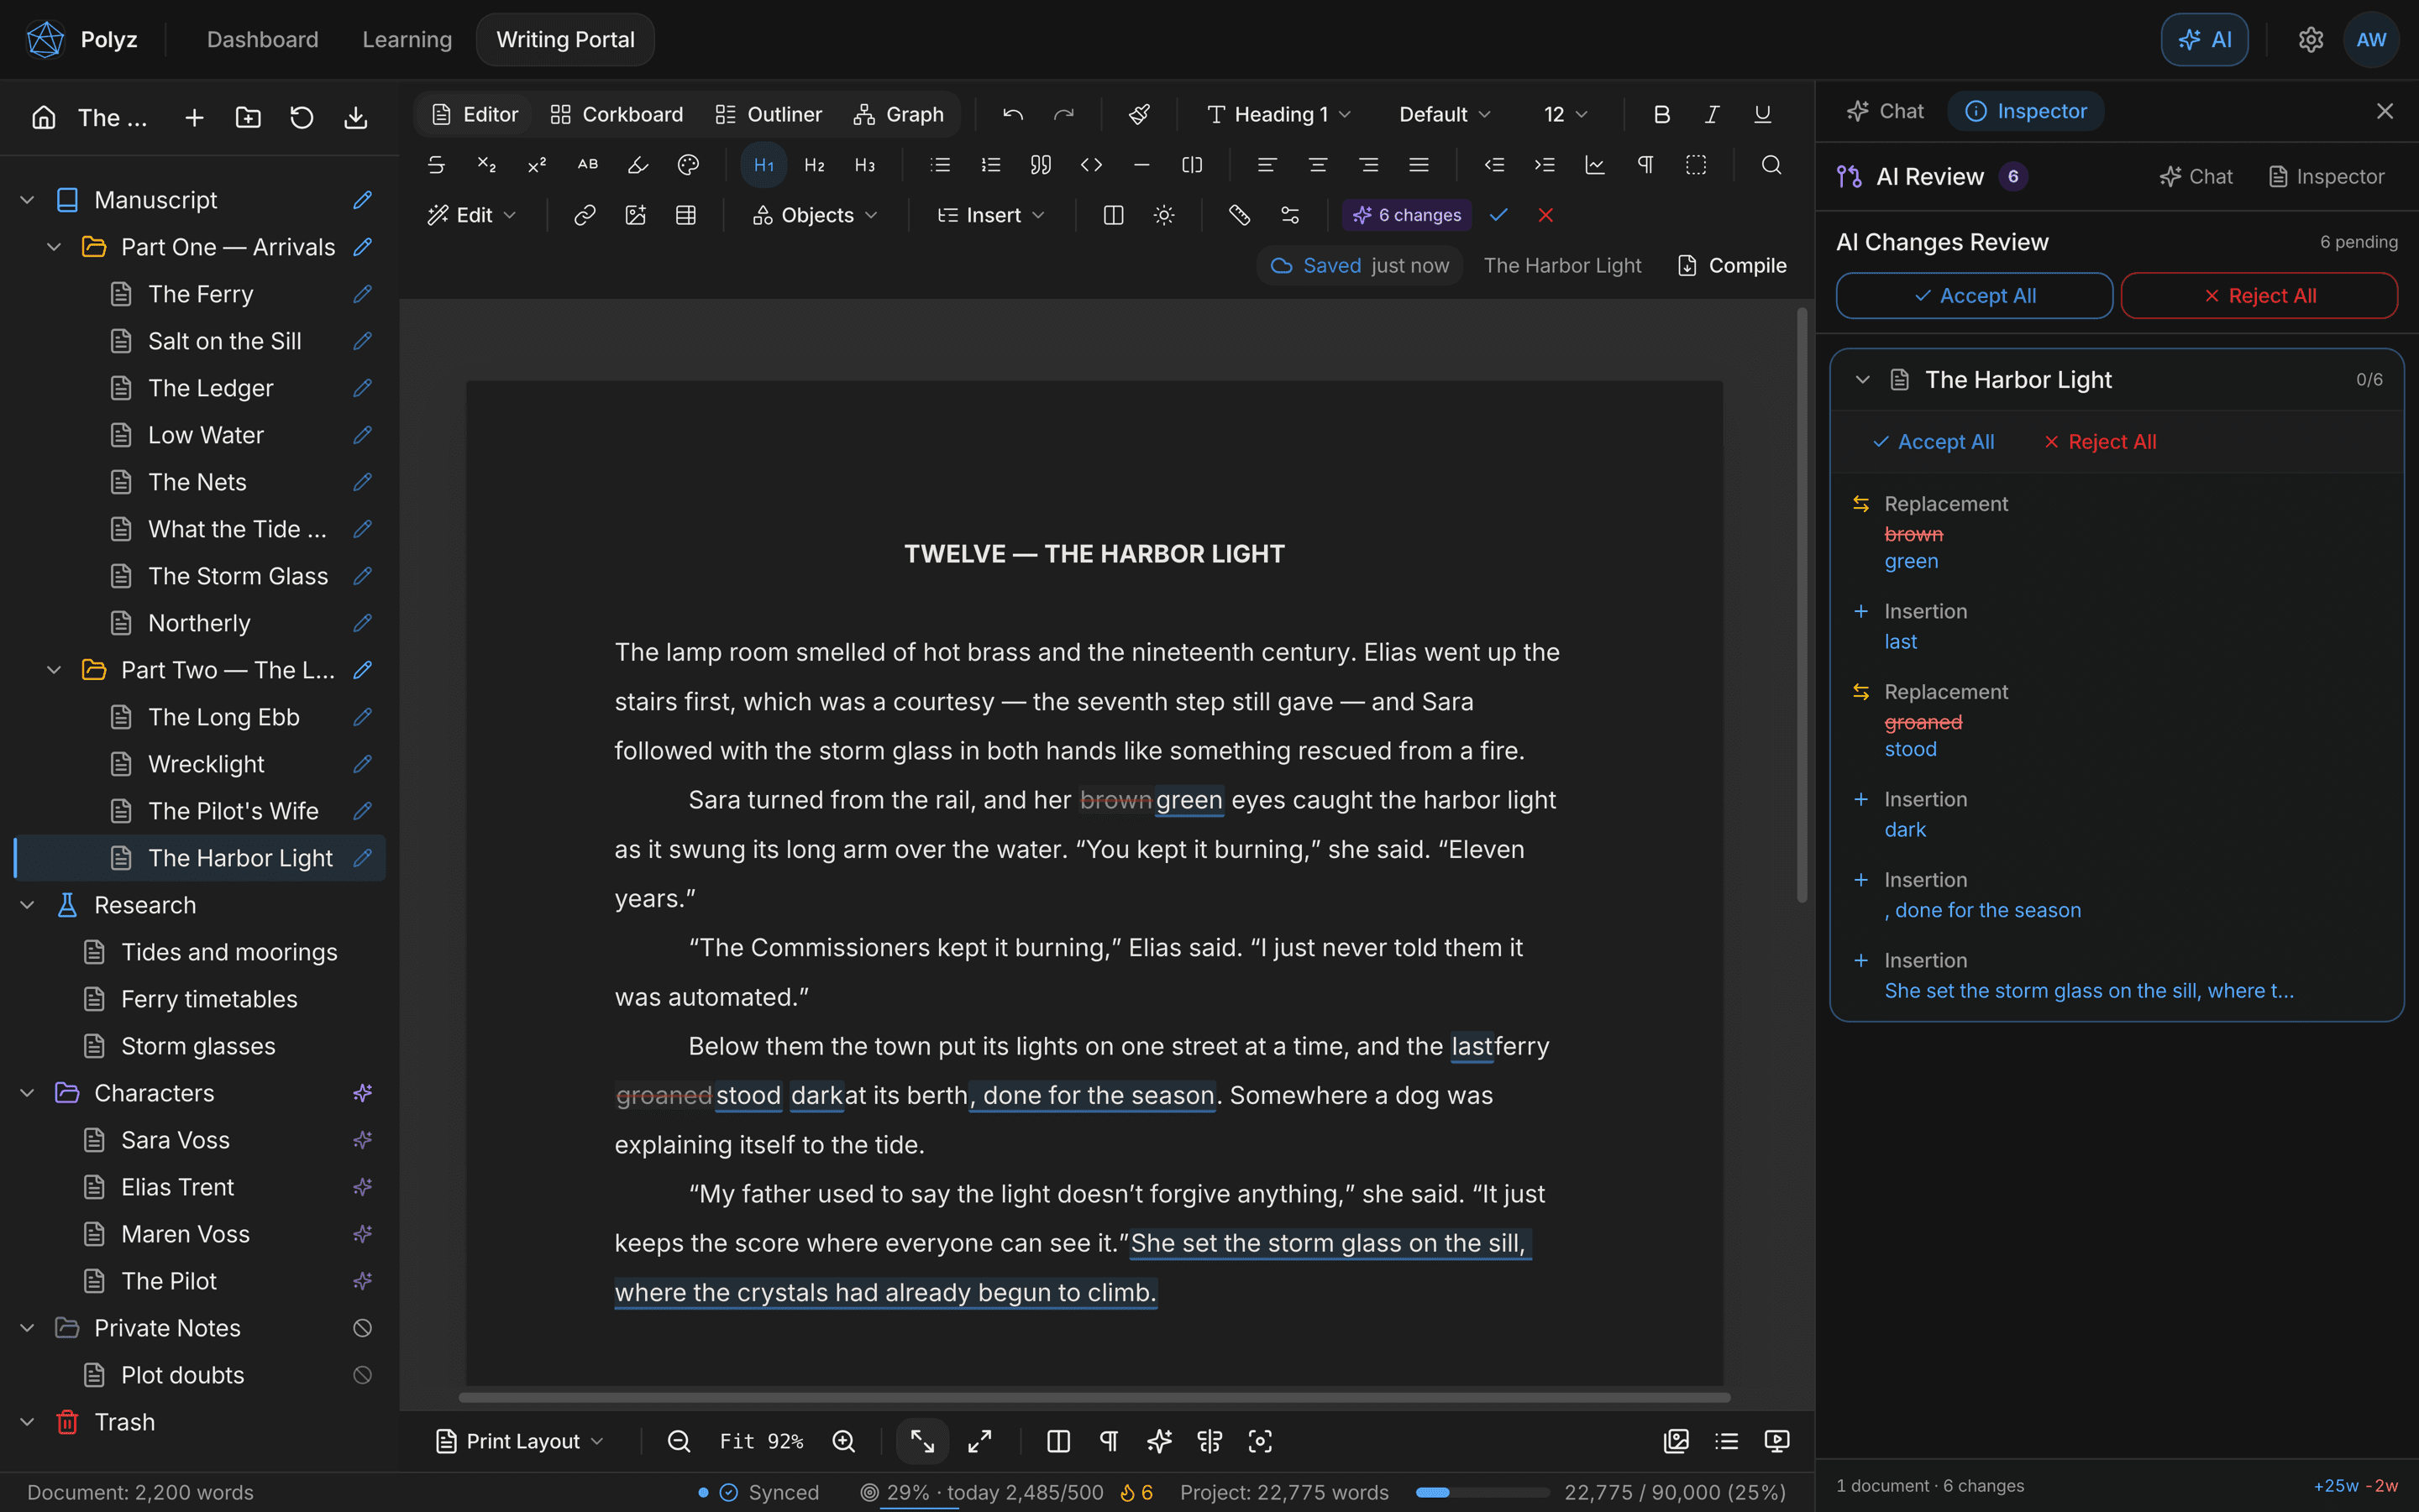Select the Chat tab in side panel
The image size is (2419, 1512).
pos(1885,111)
